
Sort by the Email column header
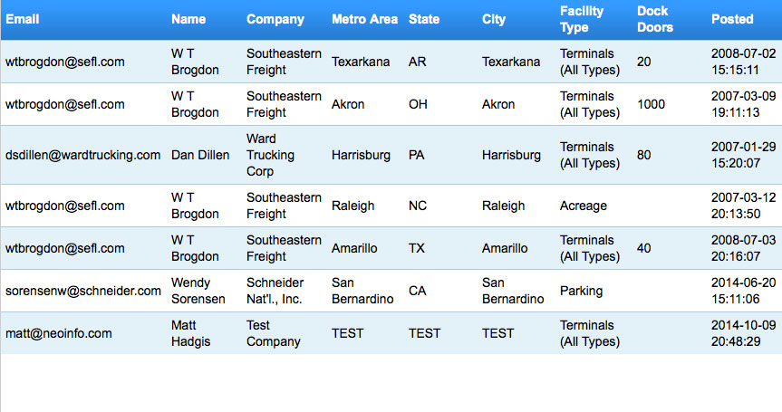tap(22, 19)
